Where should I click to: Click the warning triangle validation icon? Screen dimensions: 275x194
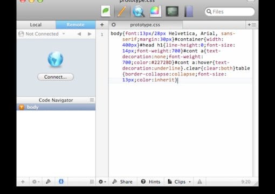pyautogui.click(x=200, y=182)
